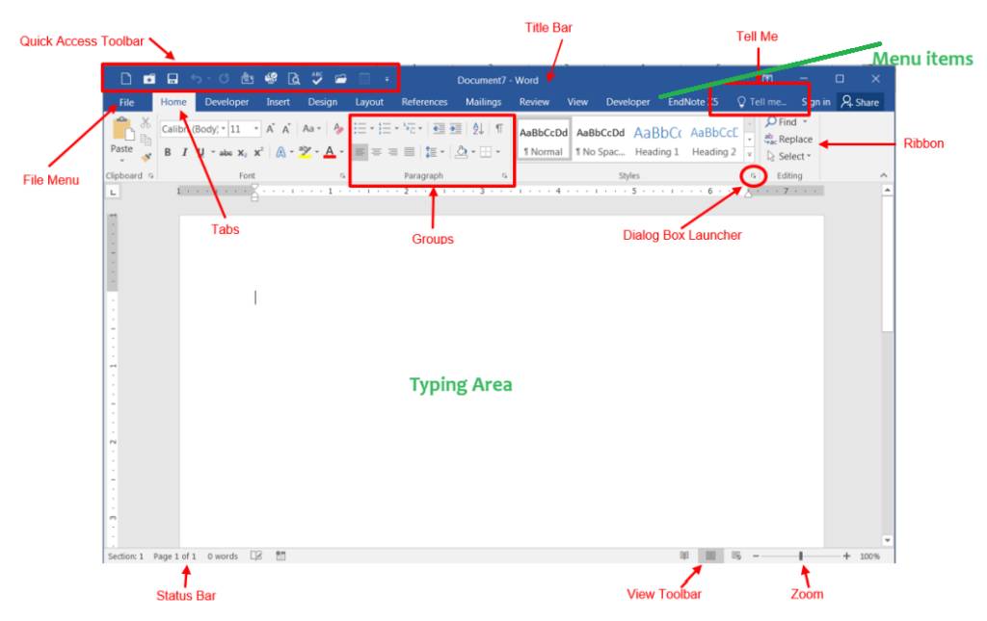
Task: Switch to the Insert tab
Action: tap(278, 101)
